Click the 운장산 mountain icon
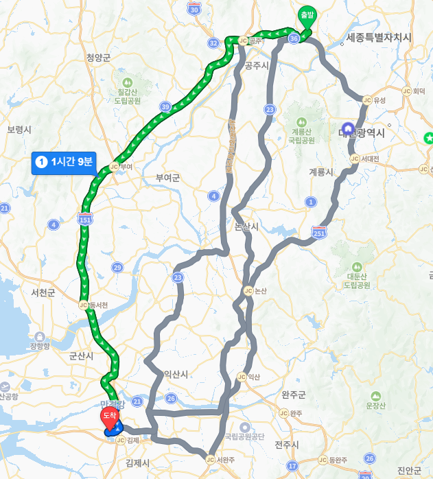 [375, 396]
